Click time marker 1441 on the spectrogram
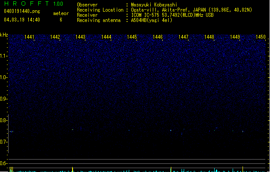The image size is (270, 172). tap(29, 37)
